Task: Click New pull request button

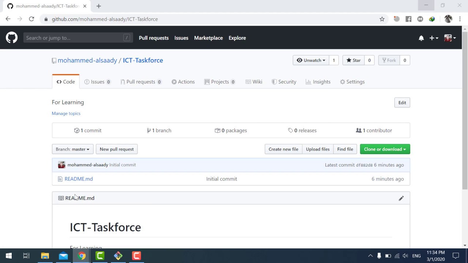Action: pos(117,149)
